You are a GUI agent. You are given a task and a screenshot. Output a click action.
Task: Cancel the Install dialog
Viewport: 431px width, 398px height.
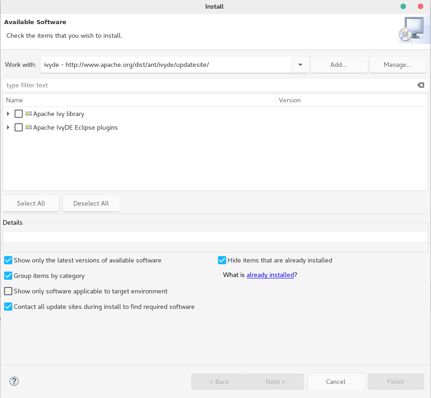335,382
